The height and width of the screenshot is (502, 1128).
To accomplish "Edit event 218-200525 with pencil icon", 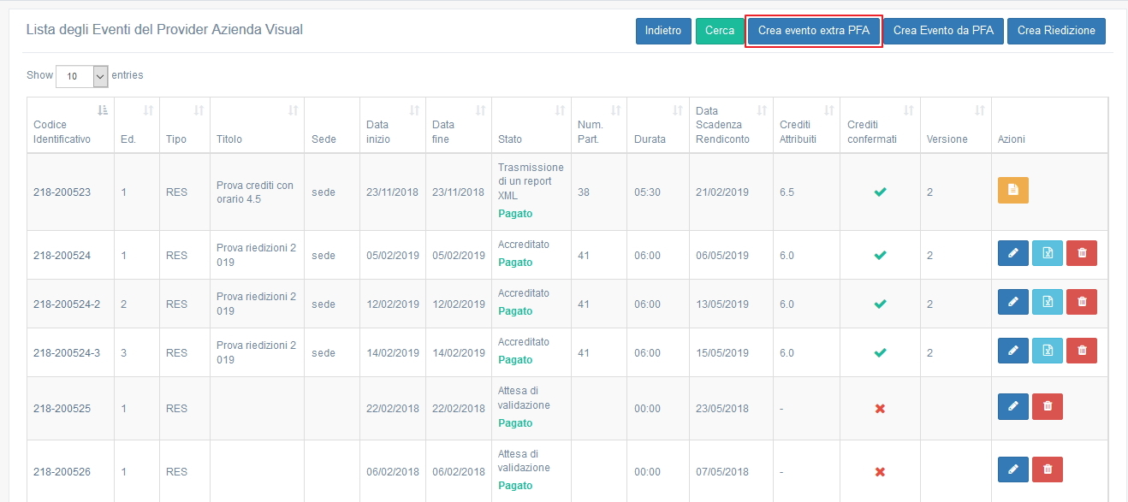I will click(1013, 407).
